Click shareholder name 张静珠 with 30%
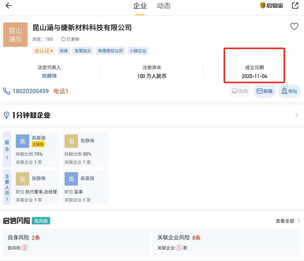Image resolution: width=304 pixels, height=261 pixels. click(x=88, y=141)
